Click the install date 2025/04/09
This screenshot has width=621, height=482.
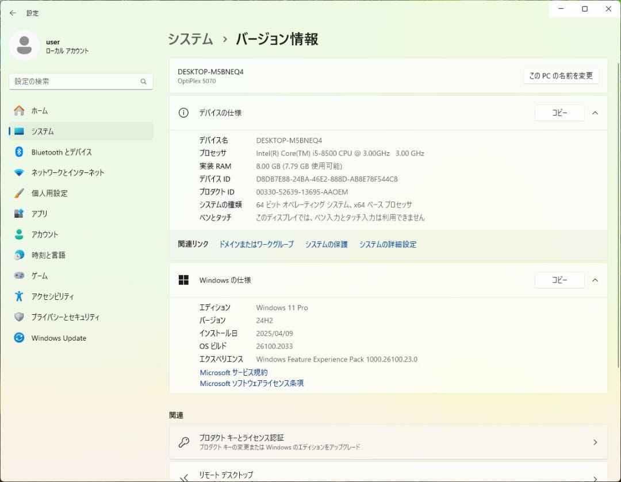click(274, 333)
